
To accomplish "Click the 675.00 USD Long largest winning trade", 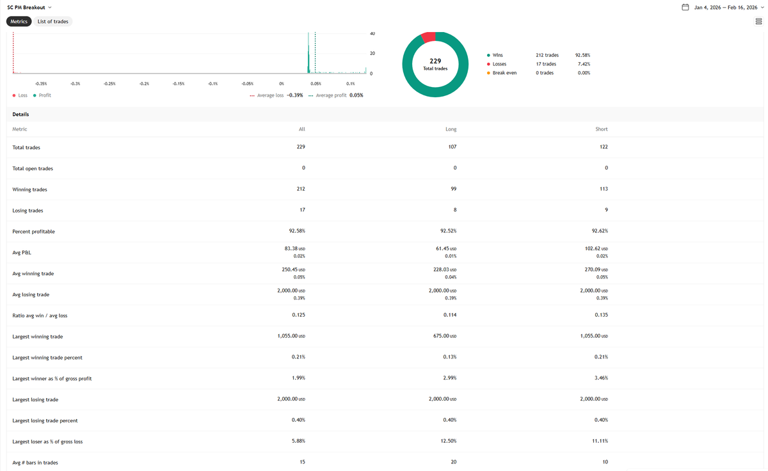I will coord(445,336).
